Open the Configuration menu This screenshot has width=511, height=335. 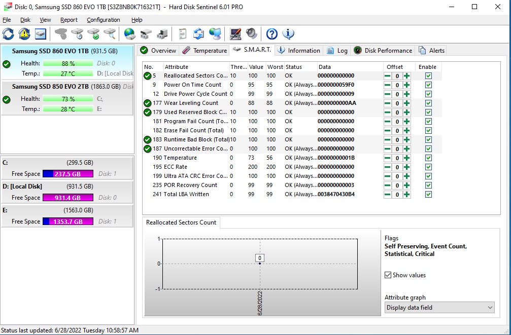point(103,20)
